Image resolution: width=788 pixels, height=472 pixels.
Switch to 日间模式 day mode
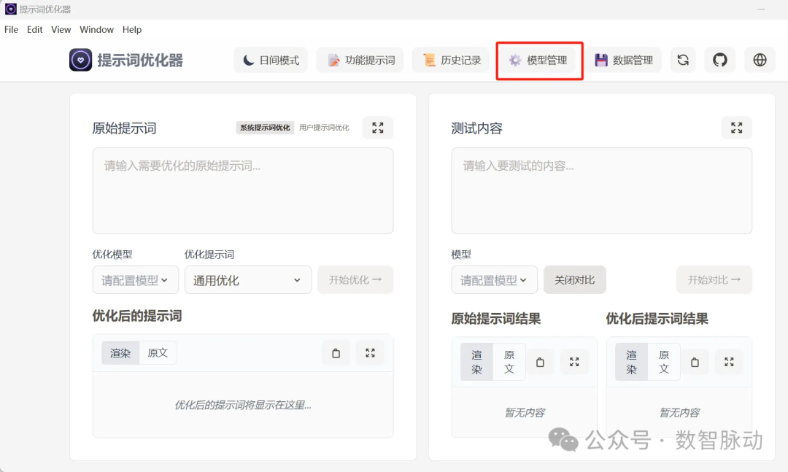click(x=271, y=60)
